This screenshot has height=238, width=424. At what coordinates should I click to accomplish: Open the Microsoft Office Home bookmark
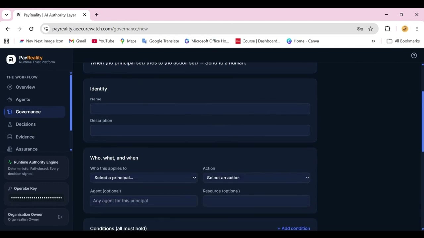click(x=207, y=41)
